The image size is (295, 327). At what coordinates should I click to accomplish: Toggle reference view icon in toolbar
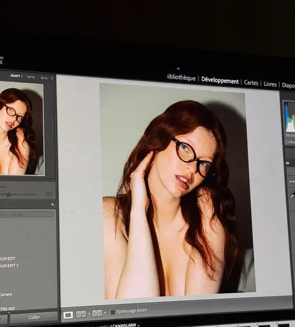81,314
